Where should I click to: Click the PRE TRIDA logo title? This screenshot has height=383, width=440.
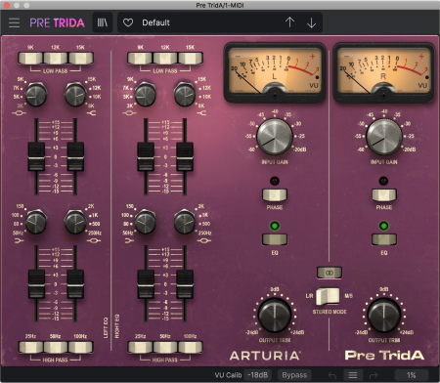[57, 22]
